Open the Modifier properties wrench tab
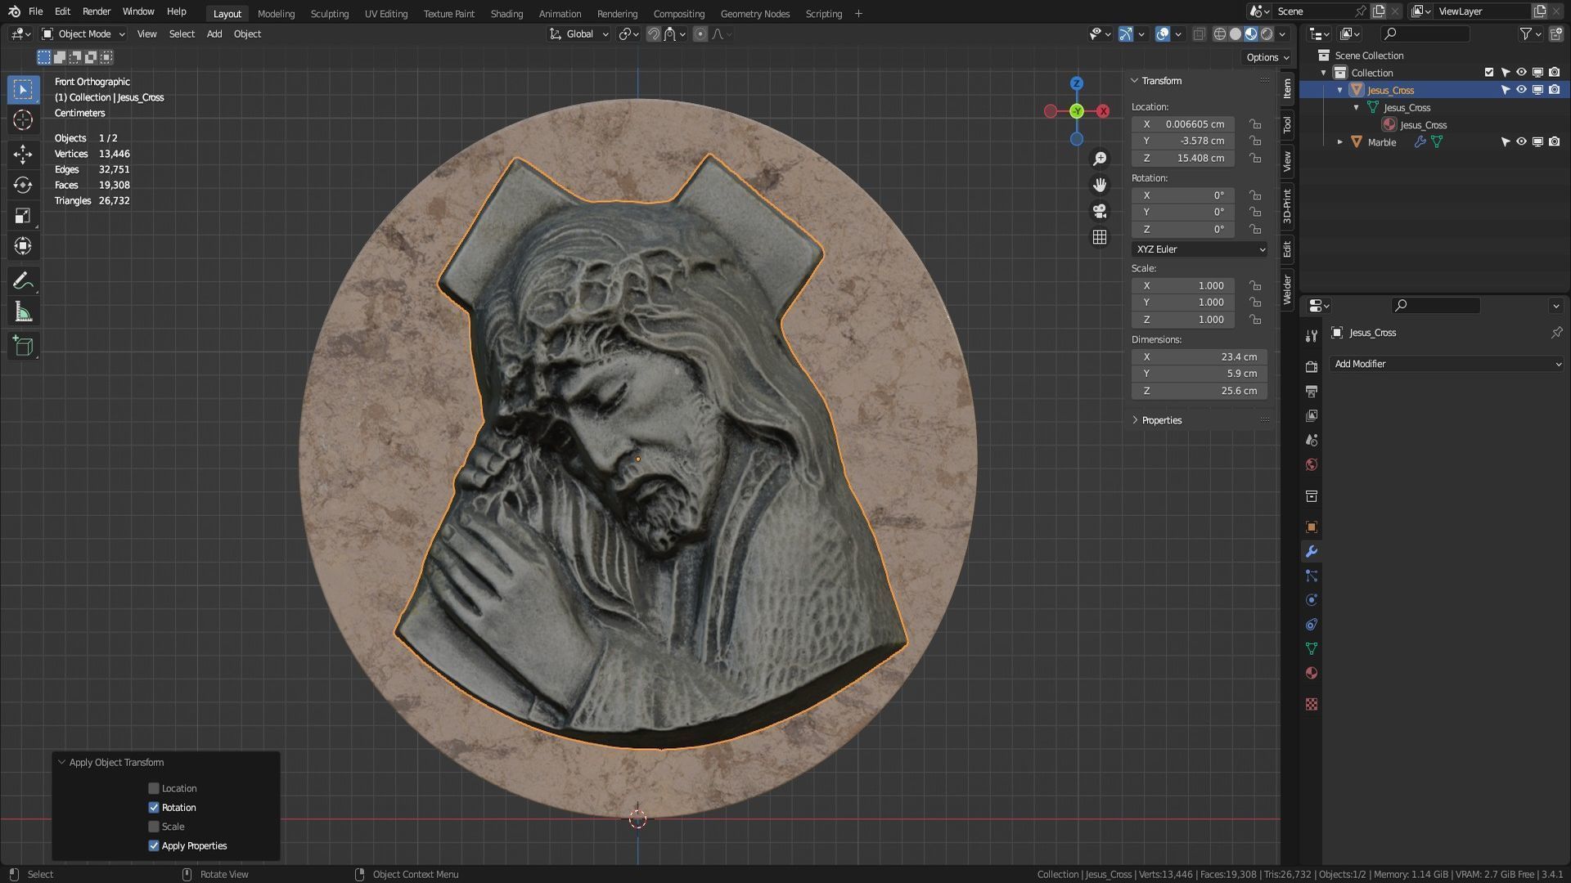Image resolution: width=1571 pixels, height=883 pixels. point(1312,552)
